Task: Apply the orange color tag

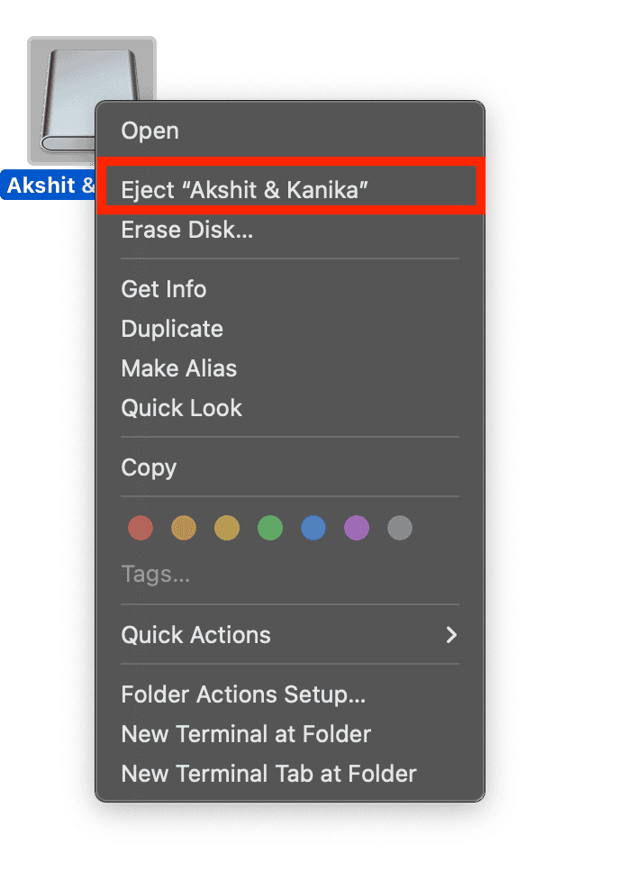Action: coord(184,528)
